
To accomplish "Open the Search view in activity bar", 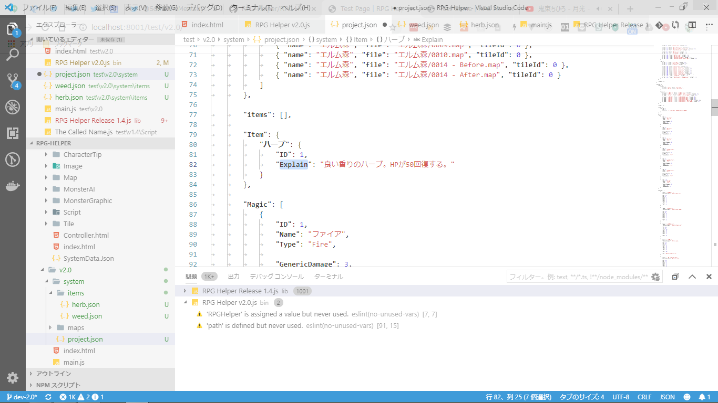I will pyautogui.click(x=13, y=54).
